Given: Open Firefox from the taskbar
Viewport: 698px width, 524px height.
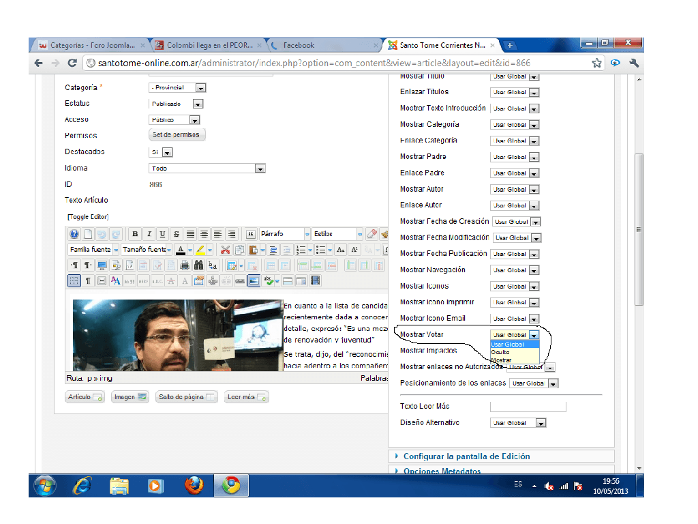Looking at the screenshot, I should coord(194,486).
